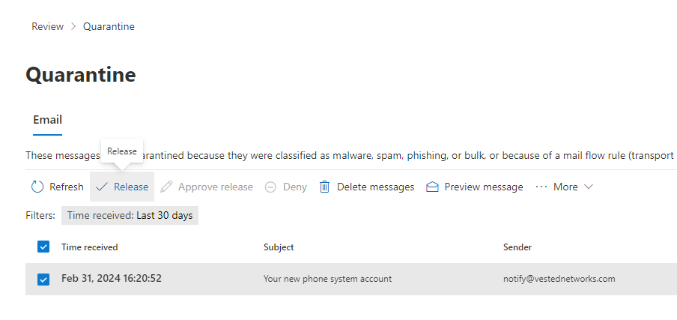Switch to the Email tab
Screen dimensions: 677x320
pyautogui.click(x=47, y=120)
